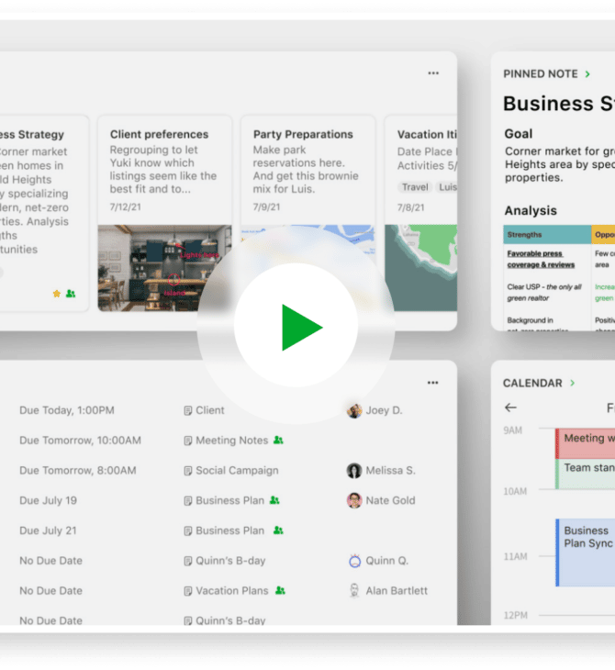Click Melissa S. avatar icon
Viewport: 615px width, 670px height.
click(x=354, y=471)
